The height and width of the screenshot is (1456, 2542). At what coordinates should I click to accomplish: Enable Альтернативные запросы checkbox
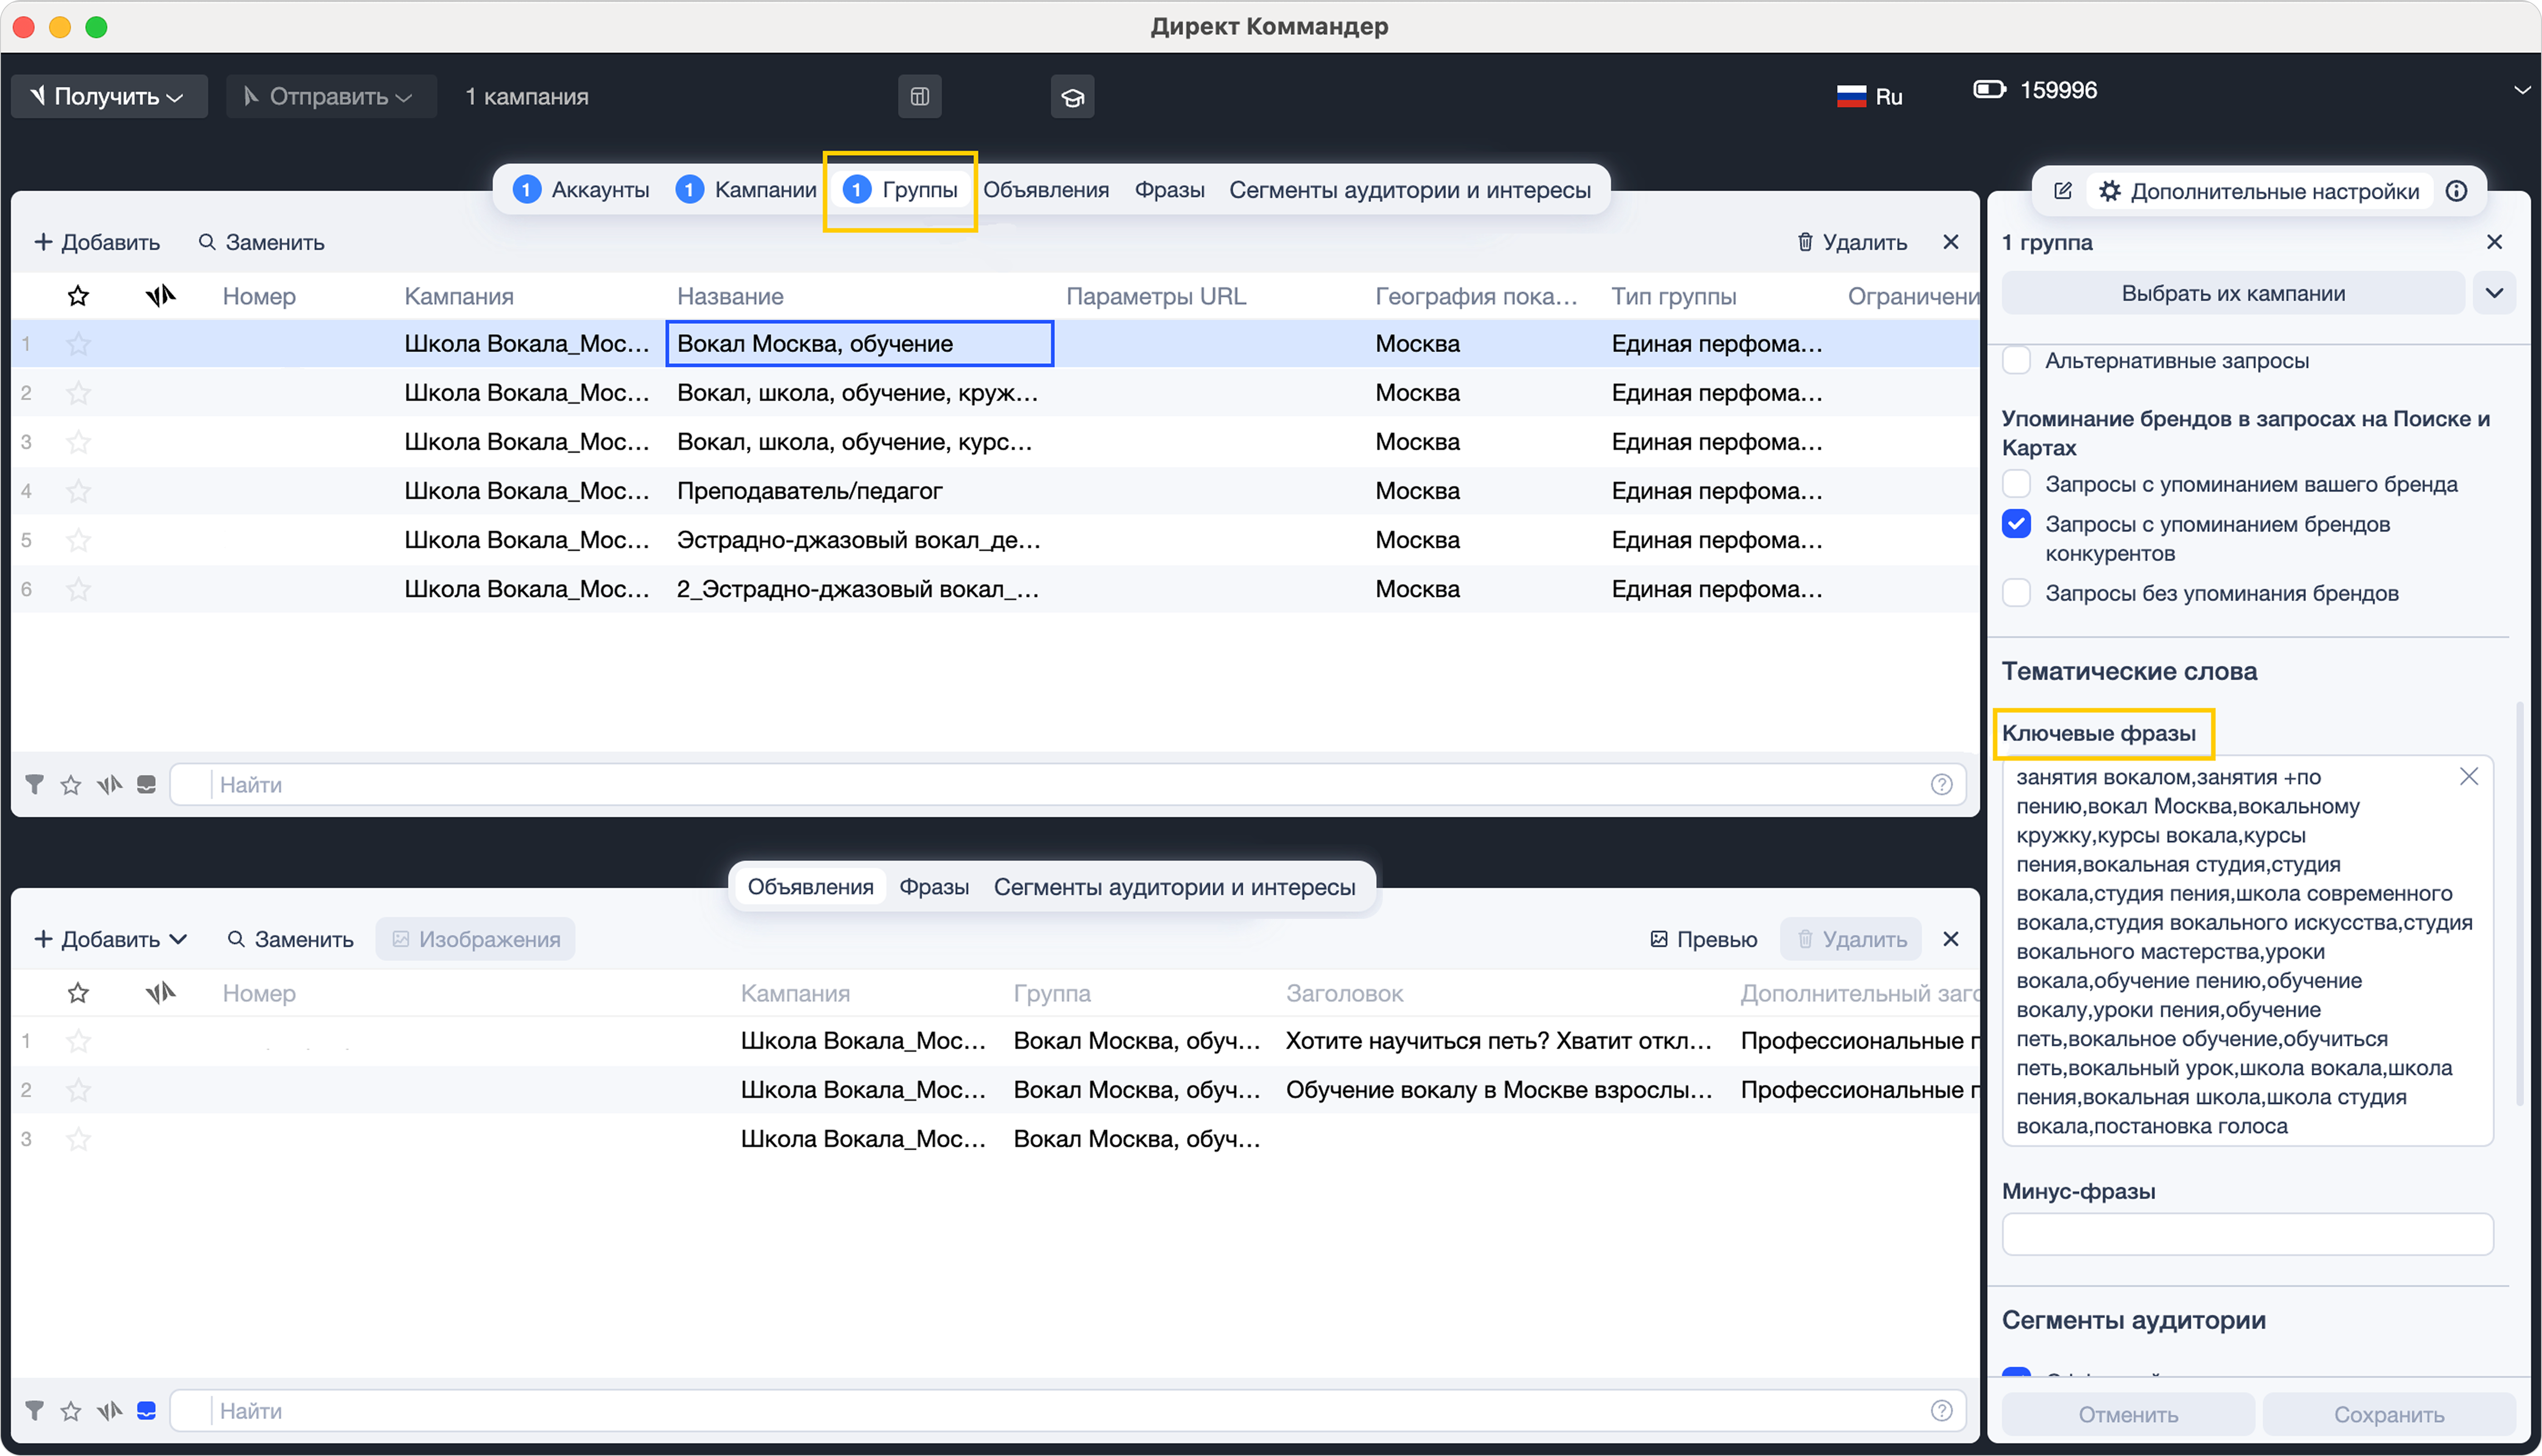pyautogui.click(x=2016, y=360)
